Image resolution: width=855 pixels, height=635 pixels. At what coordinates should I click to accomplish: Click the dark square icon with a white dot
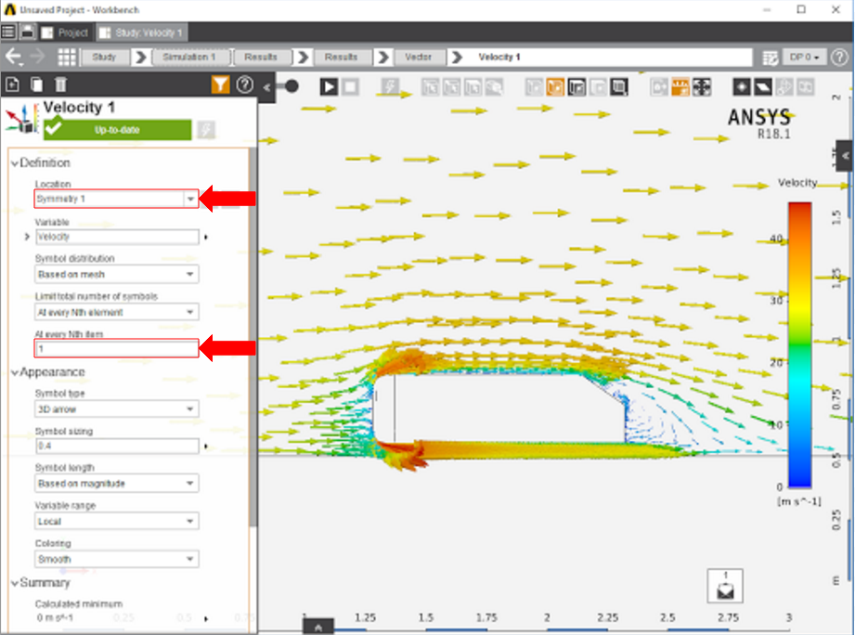tap(742, 86)
